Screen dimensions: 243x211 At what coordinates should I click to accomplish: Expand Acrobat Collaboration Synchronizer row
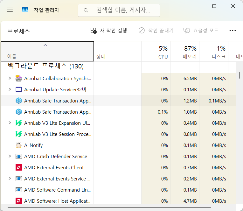click(x=10, y=78)
